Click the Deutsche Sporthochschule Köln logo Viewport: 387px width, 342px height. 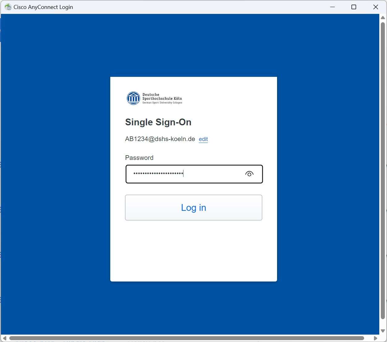point(154,98)
